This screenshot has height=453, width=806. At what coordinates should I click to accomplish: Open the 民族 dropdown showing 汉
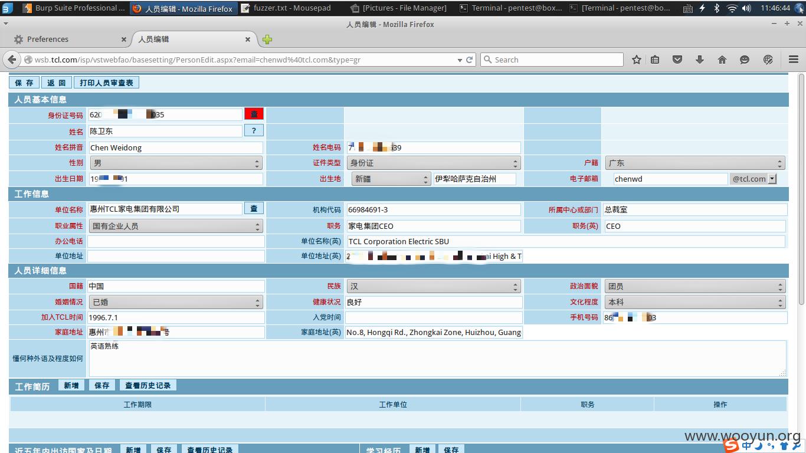pos(434,286)
